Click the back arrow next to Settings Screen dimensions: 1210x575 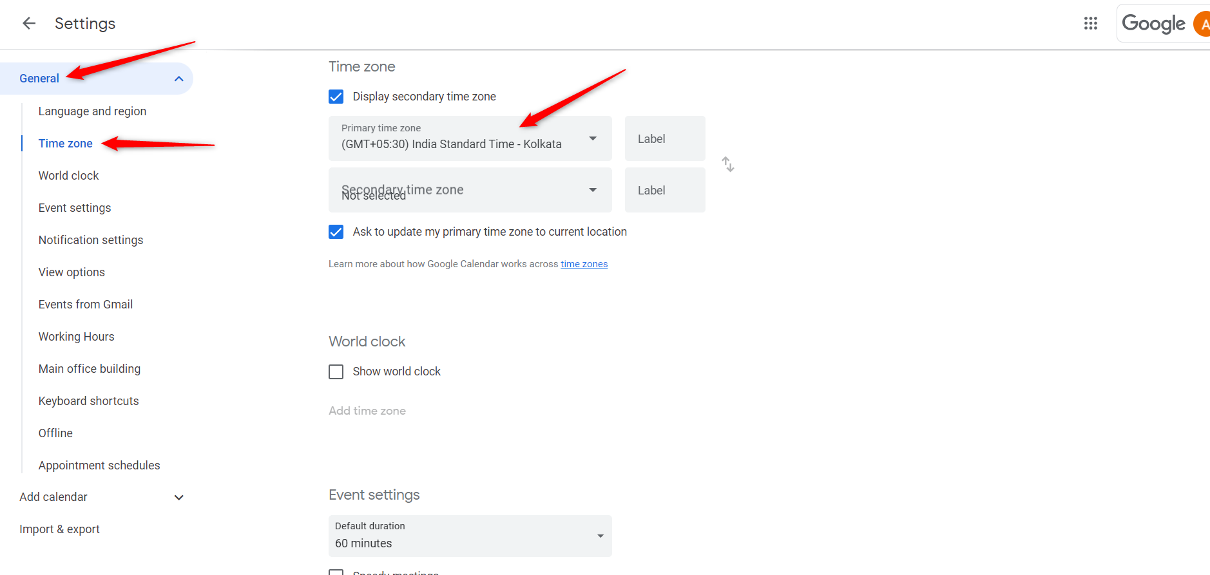[x=29, y=24]
